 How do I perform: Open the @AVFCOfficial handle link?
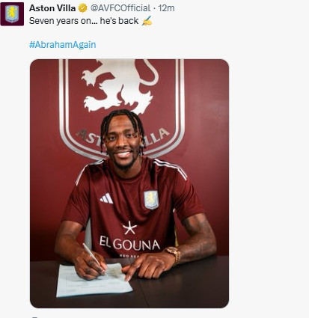point(120,8)
